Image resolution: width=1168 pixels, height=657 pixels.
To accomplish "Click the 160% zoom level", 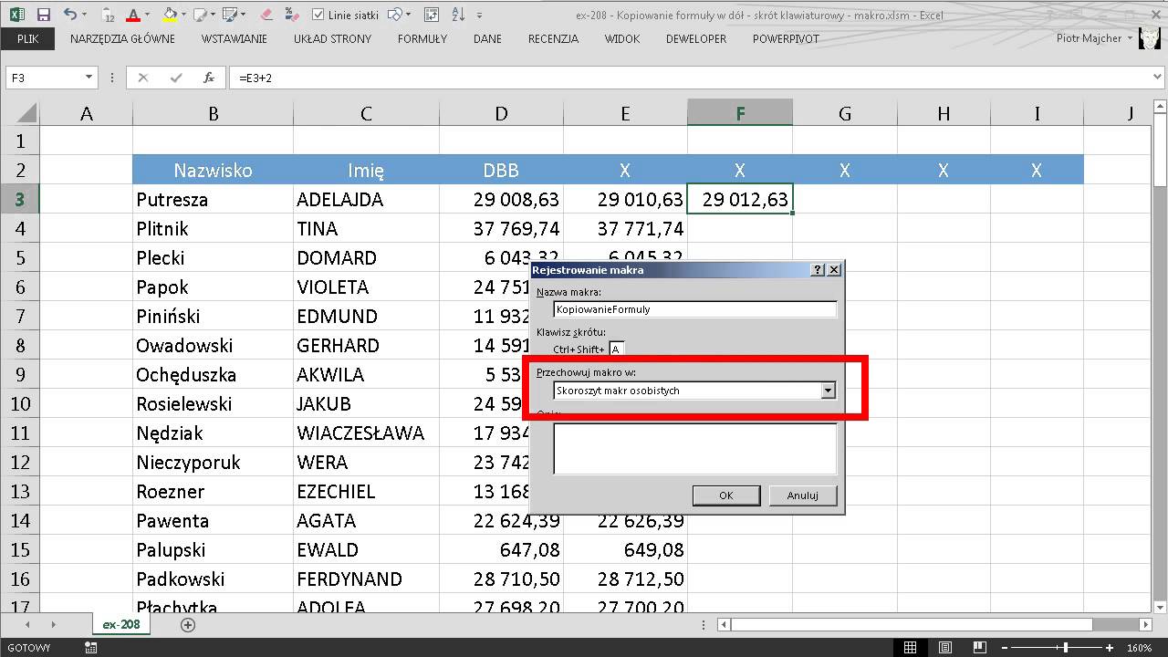I will (1139, 648).
